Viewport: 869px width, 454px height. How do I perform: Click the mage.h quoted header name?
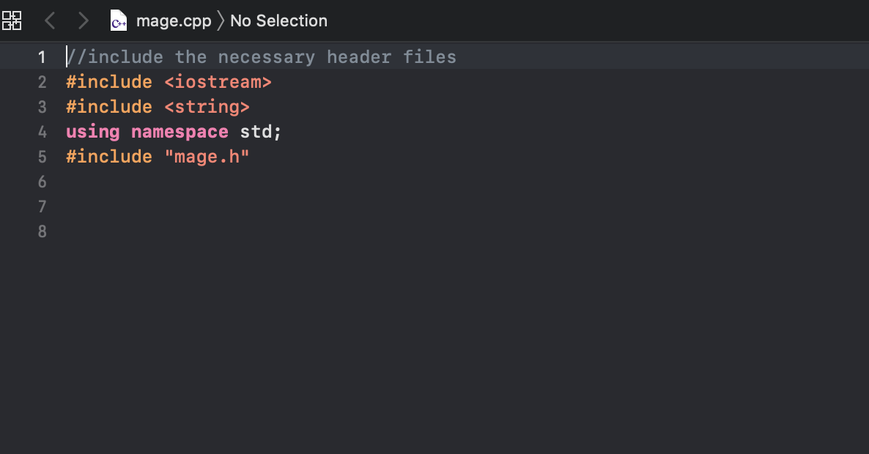(206, 156)
